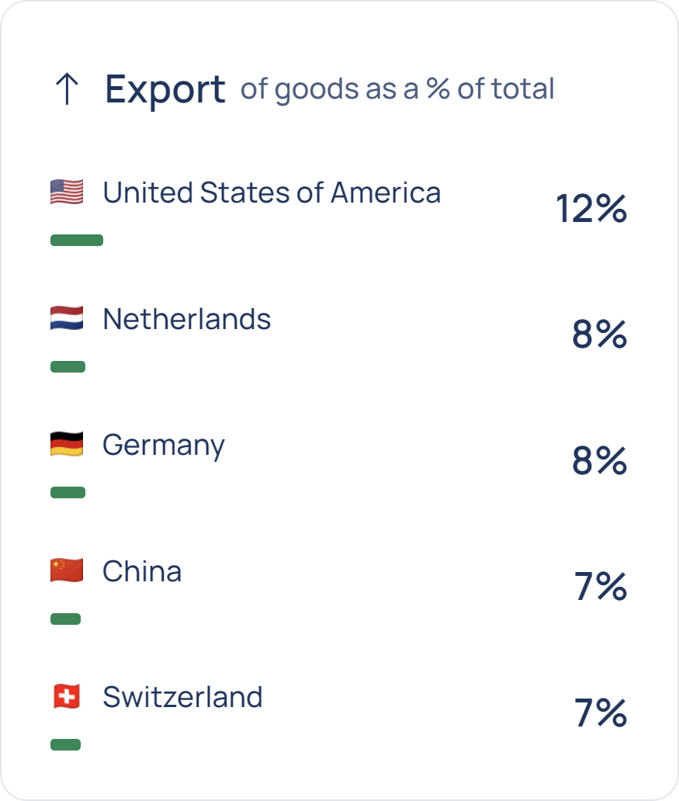Click the green bar under United States
Image resolution: width=679 pixels, height=801 pixels.
pyautogui.click(x=77, y=241)
